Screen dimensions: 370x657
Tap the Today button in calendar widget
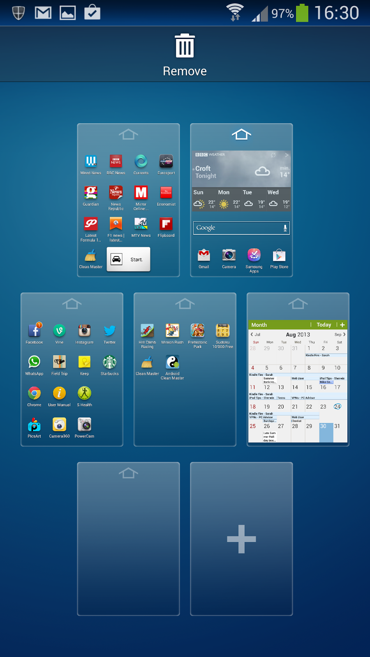[324, 325]
